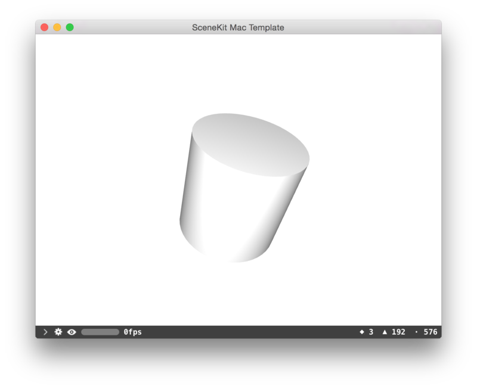Screen dimensions: 477x389
Task: Click the node count value 3
Action: coord(371,332)
